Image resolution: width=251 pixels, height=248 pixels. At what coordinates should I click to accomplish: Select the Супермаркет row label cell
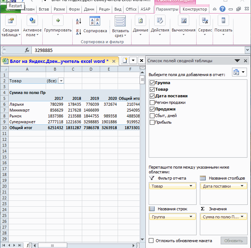coord(27,122)
